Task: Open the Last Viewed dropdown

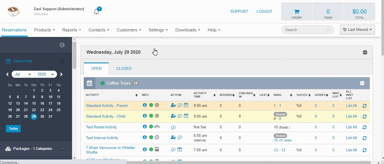Action: coord(357,29)
